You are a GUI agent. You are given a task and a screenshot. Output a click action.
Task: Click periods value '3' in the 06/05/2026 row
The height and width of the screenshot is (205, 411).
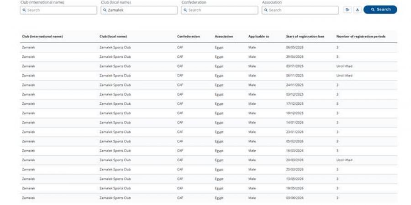[x=337, y=47]
